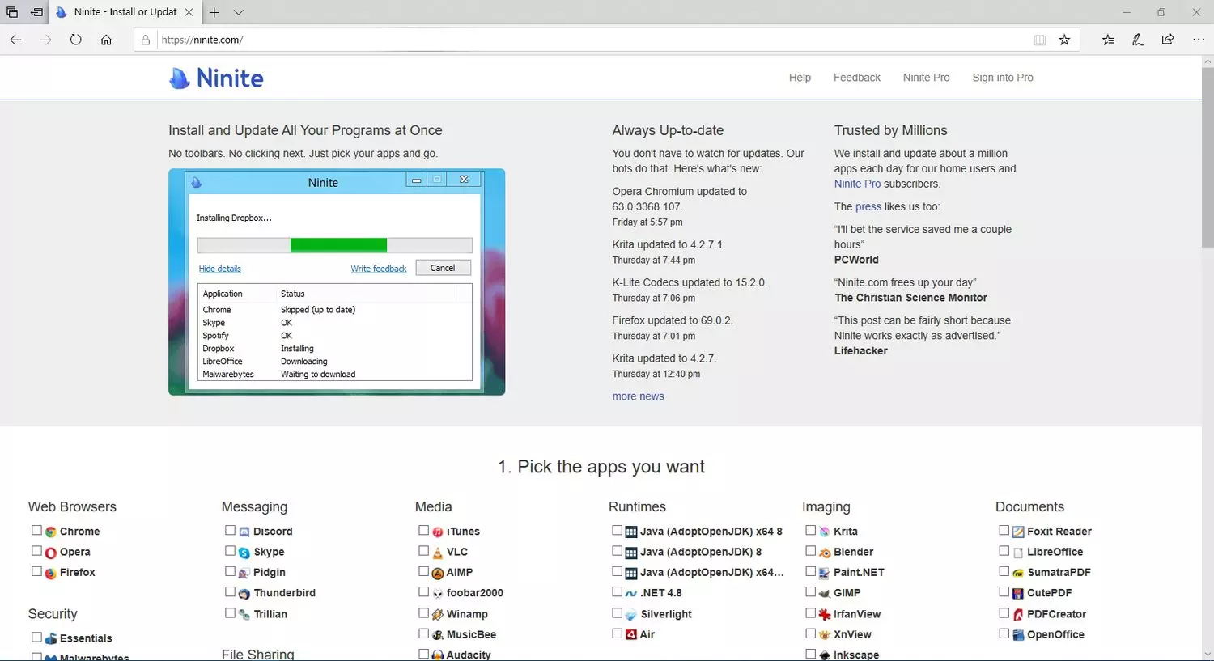Tick the VLC checkbox
The image size is (1214, 661).
tap(423, 550)
